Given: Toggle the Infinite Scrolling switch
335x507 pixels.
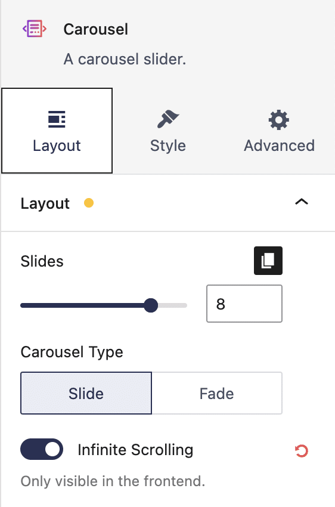Looking at the screenshot, I should [x=42, y=449].
